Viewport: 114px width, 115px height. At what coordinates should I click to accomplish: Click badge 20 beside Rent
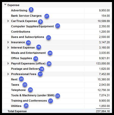pyautogui.click(x=21, y=79)
